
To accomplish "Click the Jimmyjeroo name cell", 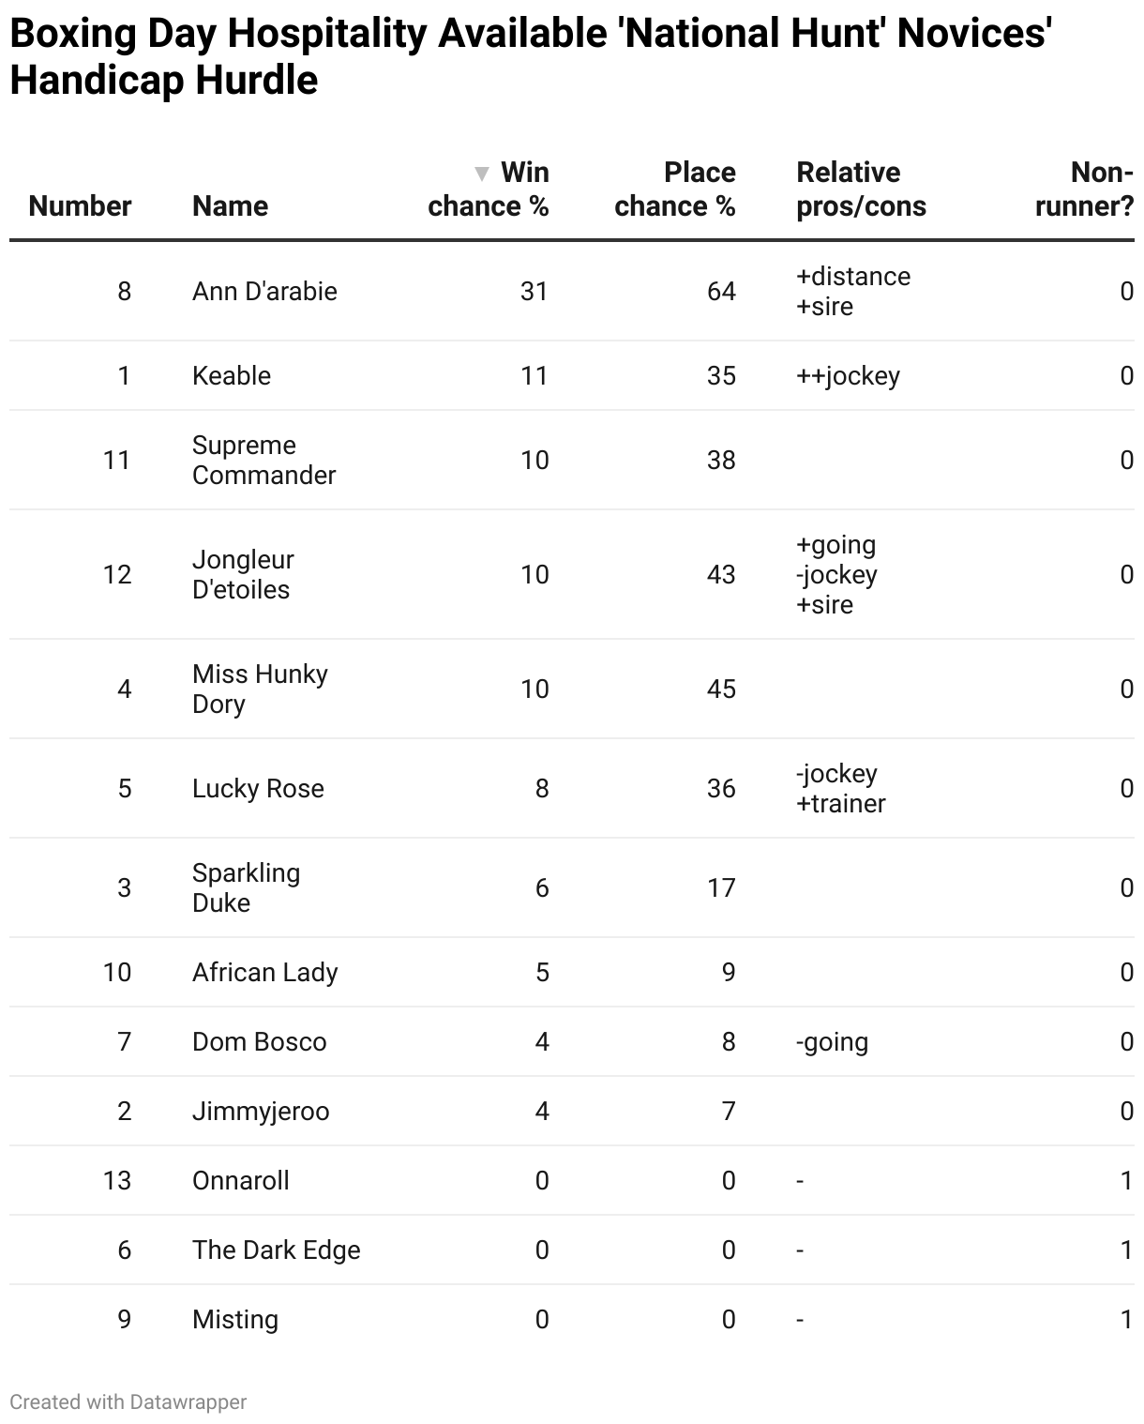I will tap(261, 1112).
